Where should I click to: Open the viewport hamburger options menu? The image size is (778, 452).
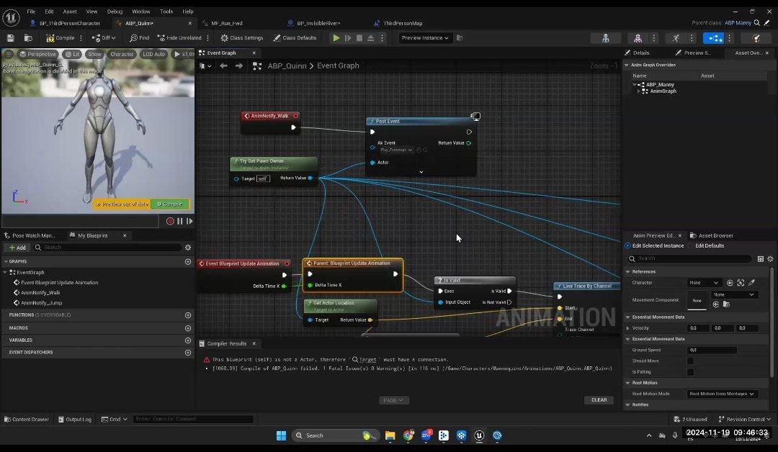9,54
